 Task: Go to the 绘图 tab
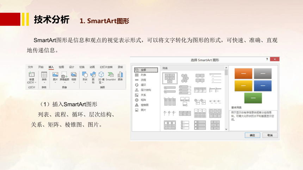[61, 67]
